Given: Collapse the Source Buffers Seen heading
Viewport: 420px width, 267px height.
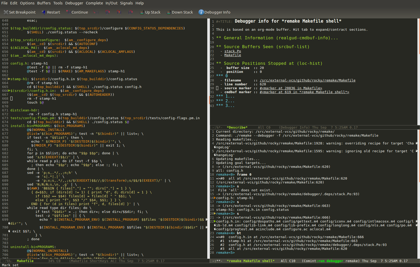Looking at the screenshot, I should coord(263,47).
